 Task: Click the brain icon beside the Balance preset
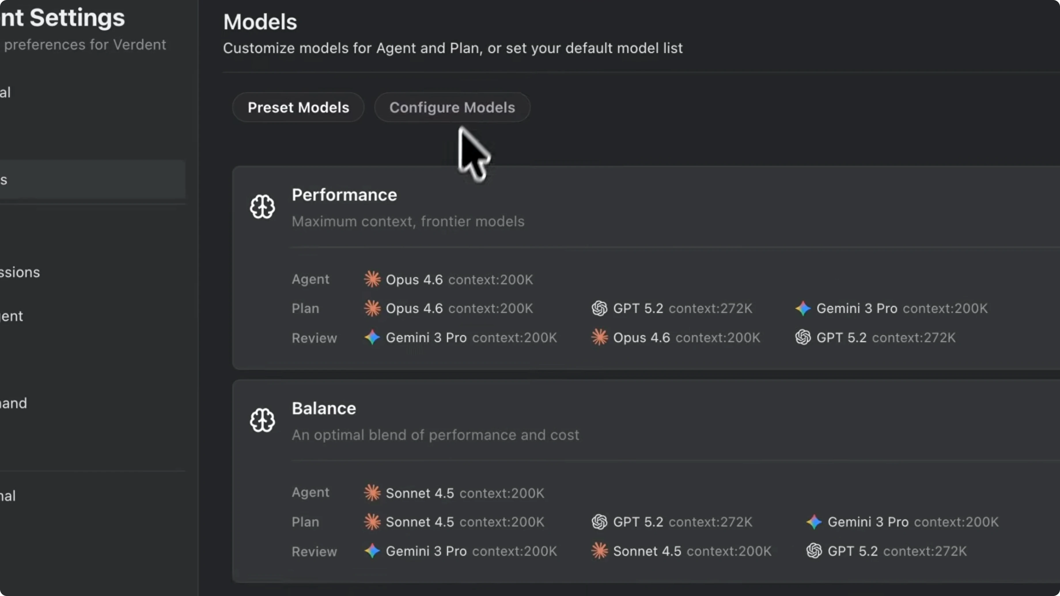[x=262, y=420]
